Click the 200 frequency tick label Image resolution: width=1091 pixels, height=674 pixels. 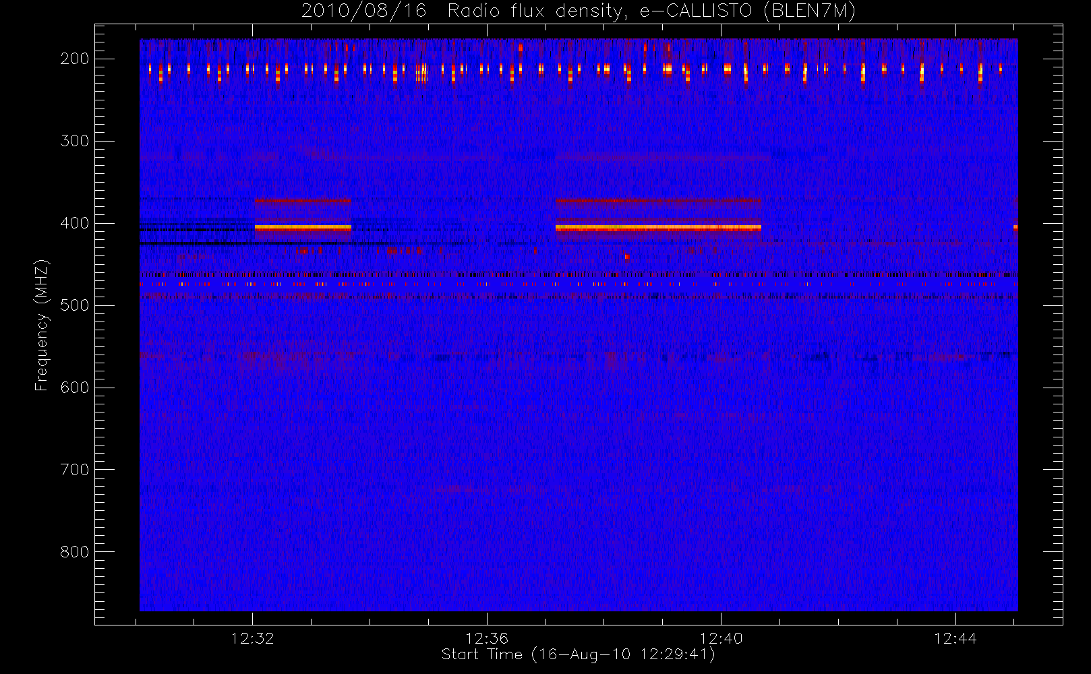pyautogui.click(x=75, y=59)
